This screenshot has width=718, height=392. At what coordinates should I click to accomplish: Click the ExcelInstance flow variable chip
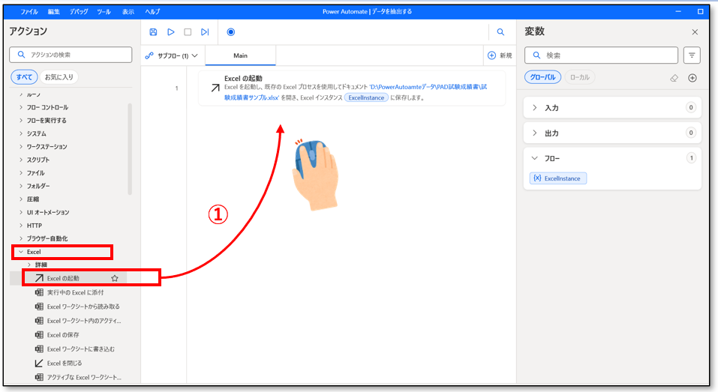pyautogui.click(x=558, y=178)
